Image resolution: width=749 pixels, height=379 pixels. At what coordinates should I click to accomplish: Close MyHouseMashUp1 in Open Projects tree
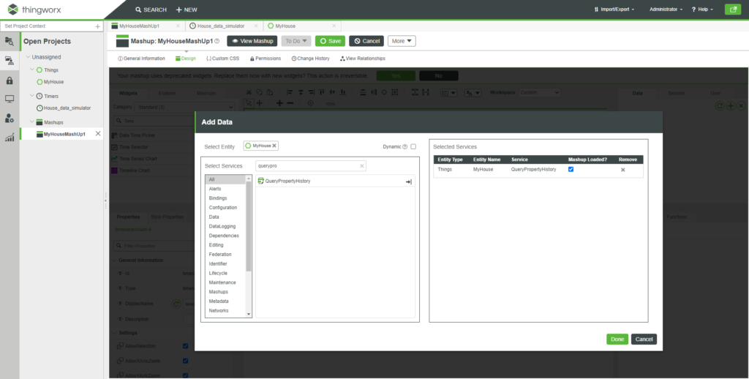[x=98, y=134]
